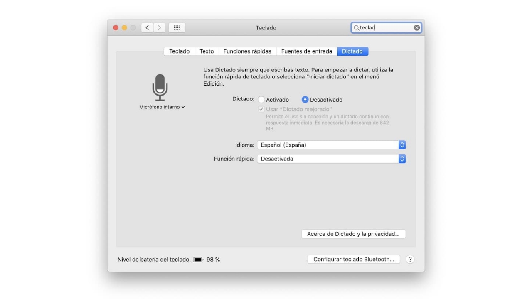This screenshot has width=532, height=299.
Task: Toggle the Usar "Dictado mejorado" checkbox
Action: [261, 109]
